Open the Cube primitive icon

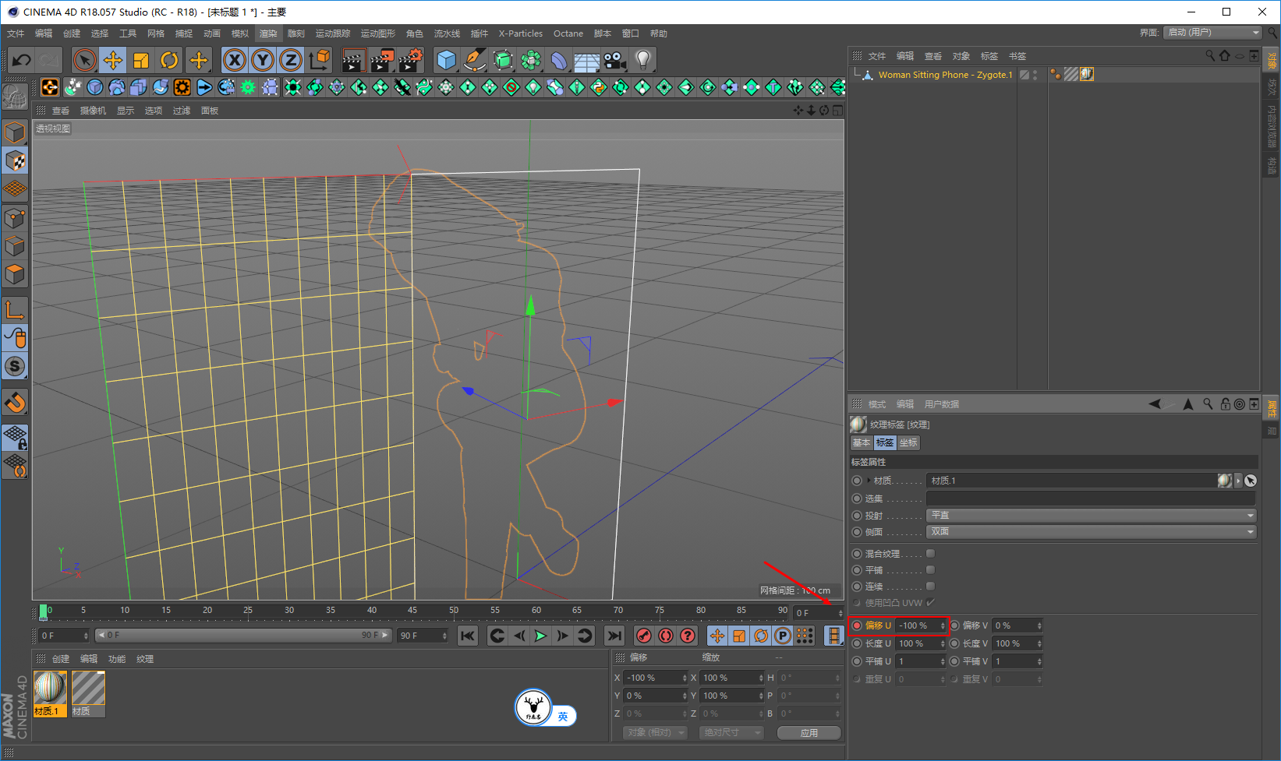click(x=446, y=60)
